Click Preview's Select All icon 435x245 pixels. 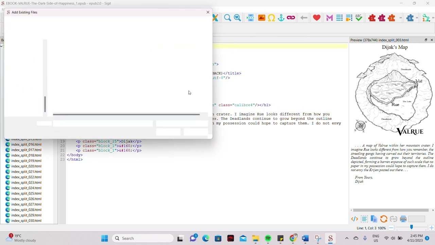pyautogui.click(x=364, y=219)
